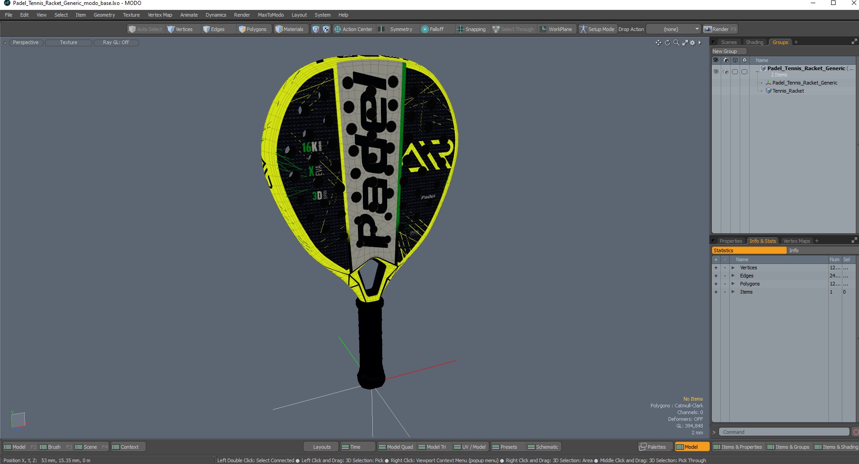Click the Render F9 button
Viewport: 859px width, 464px height.
coord(720,29)
